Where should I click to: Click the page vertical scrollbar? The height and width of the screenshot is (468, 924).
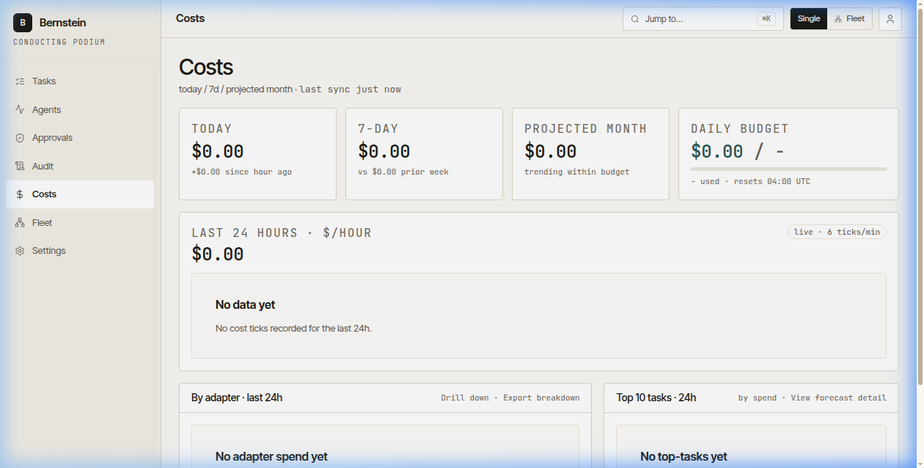[920, 198]
